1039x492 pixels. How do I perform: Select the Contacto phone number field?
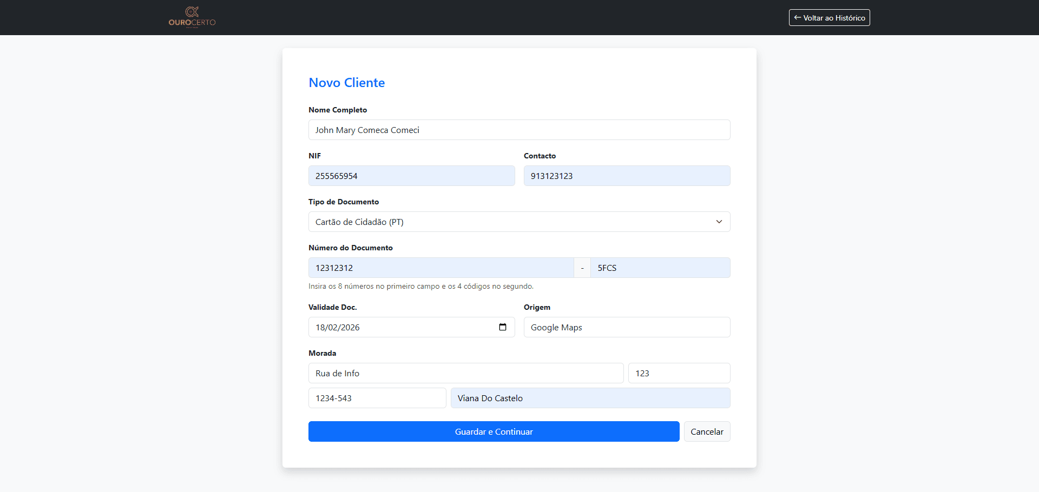[x=626, y=176]
